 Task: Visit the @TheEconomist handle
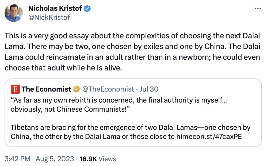tap(108, 89)
